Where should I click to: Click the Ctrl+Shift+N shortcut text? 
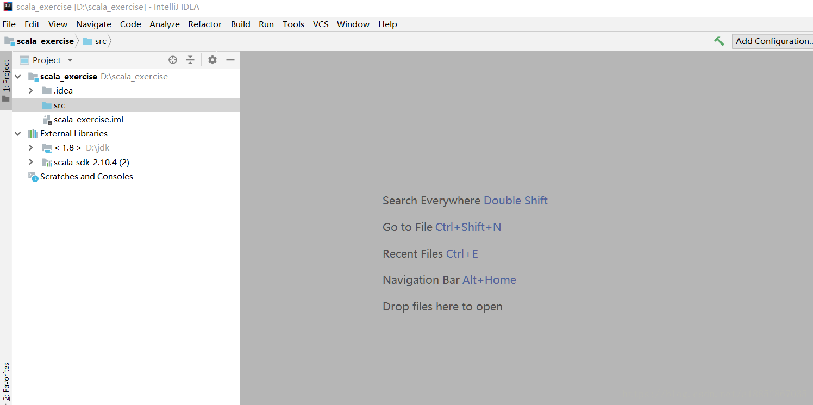click(x=468, y=227)
